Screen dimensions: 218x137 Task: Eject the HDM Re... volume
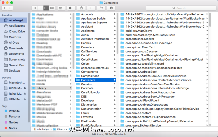(x=25, y=99)
